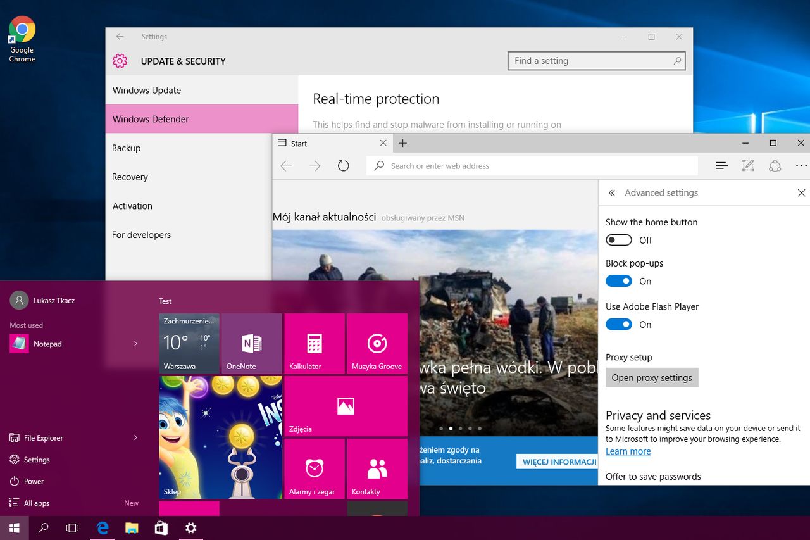
Task: Open Microsoft Edge from the taskbar
Action: (103, 528)
